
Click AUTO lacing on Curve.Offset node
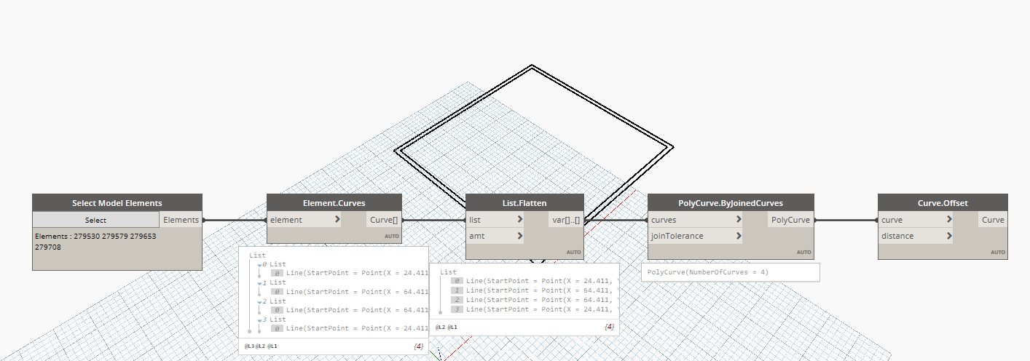coord(998,253)
